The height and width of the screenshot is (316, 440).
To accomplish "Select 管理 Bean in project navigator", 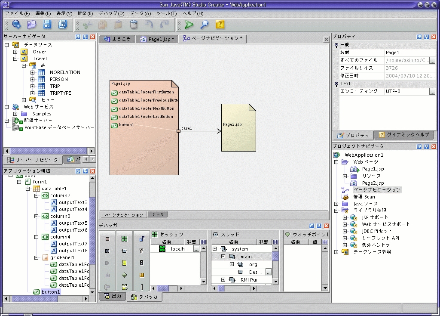I will coord(364,197).
